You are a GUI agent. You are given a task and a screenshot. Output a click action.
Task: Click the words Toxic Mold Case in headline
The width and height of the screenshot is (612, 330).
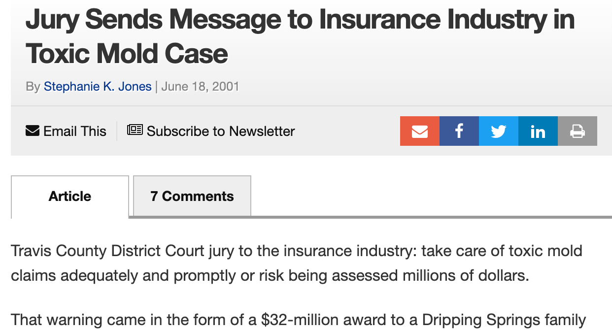click(127, 54)
